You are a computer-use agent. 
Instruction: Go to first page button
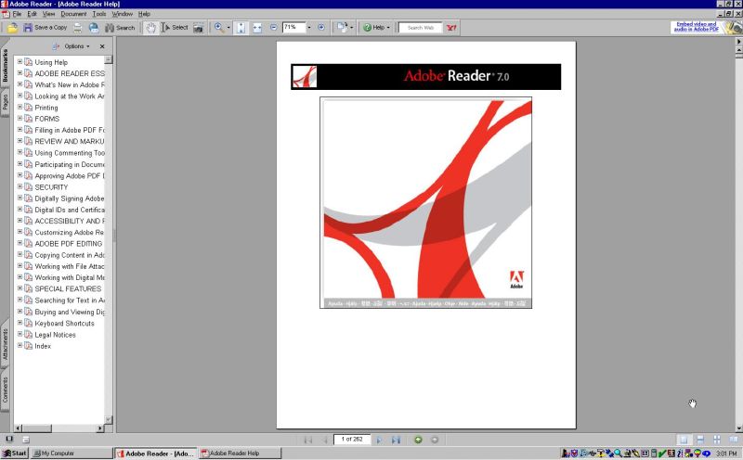[x=308, y=440]
